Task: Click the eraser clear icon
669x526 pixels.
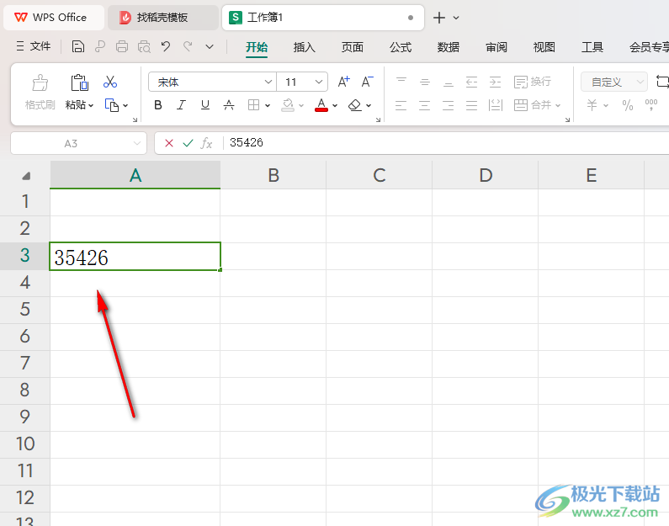Action: 355,105
